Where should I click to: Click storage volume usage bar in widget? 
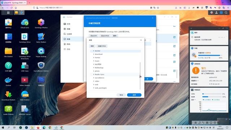210,55
